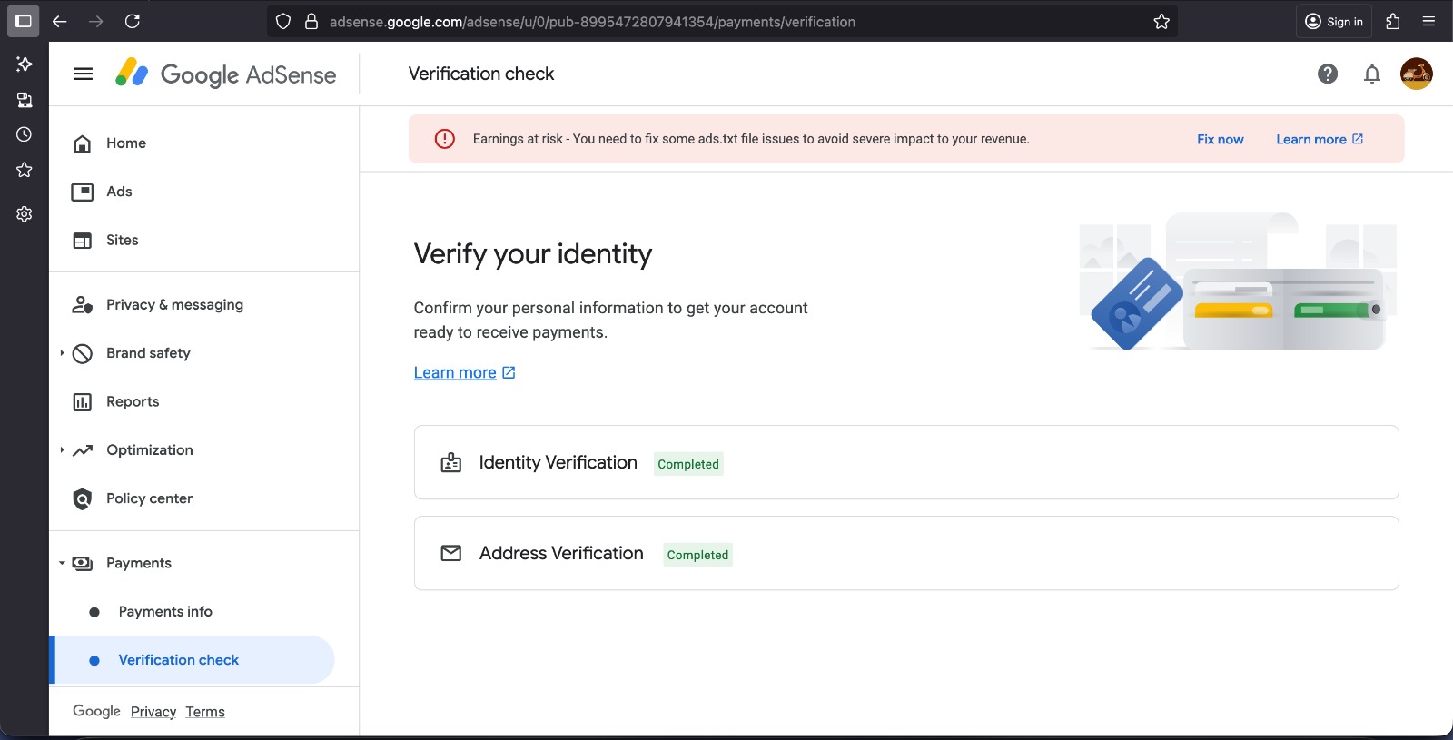
Task: Click the Help question mark icon
Action: click(1327, 74)
